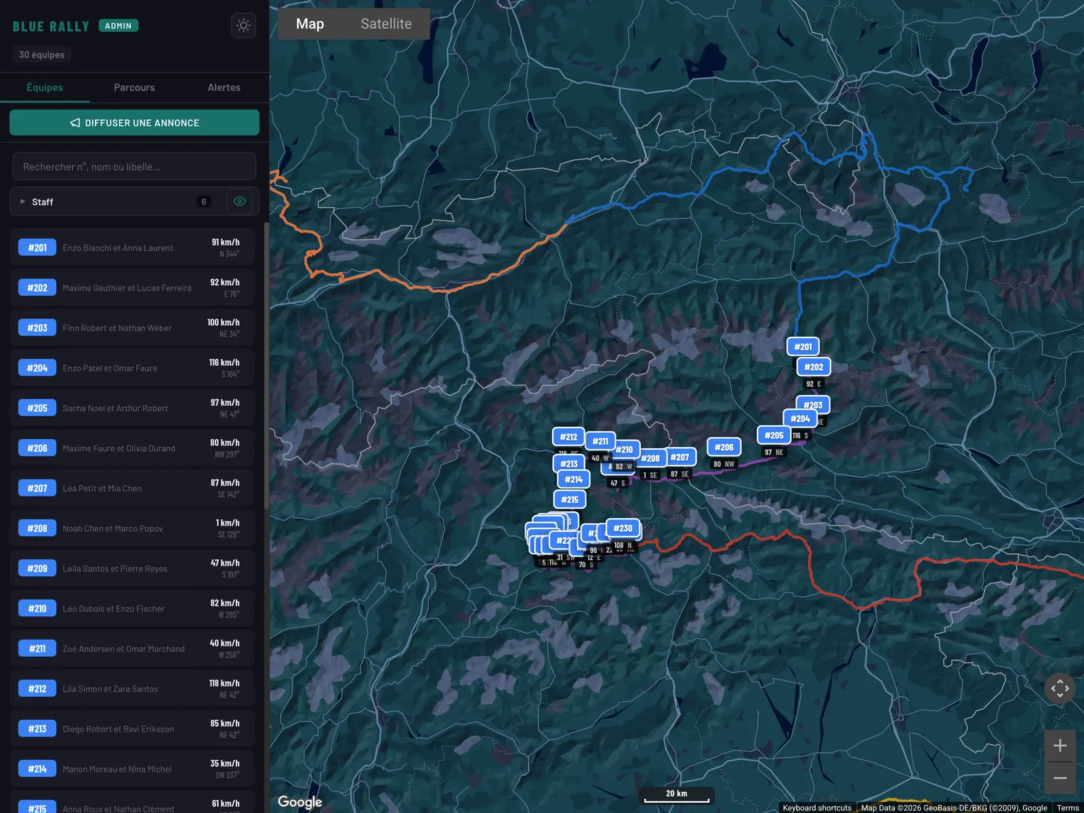Open team #206 Maxime Faure et Olivia Durand

click(132, 449)
